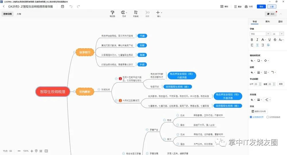Open 协同 collaboration options

(249, 7)
